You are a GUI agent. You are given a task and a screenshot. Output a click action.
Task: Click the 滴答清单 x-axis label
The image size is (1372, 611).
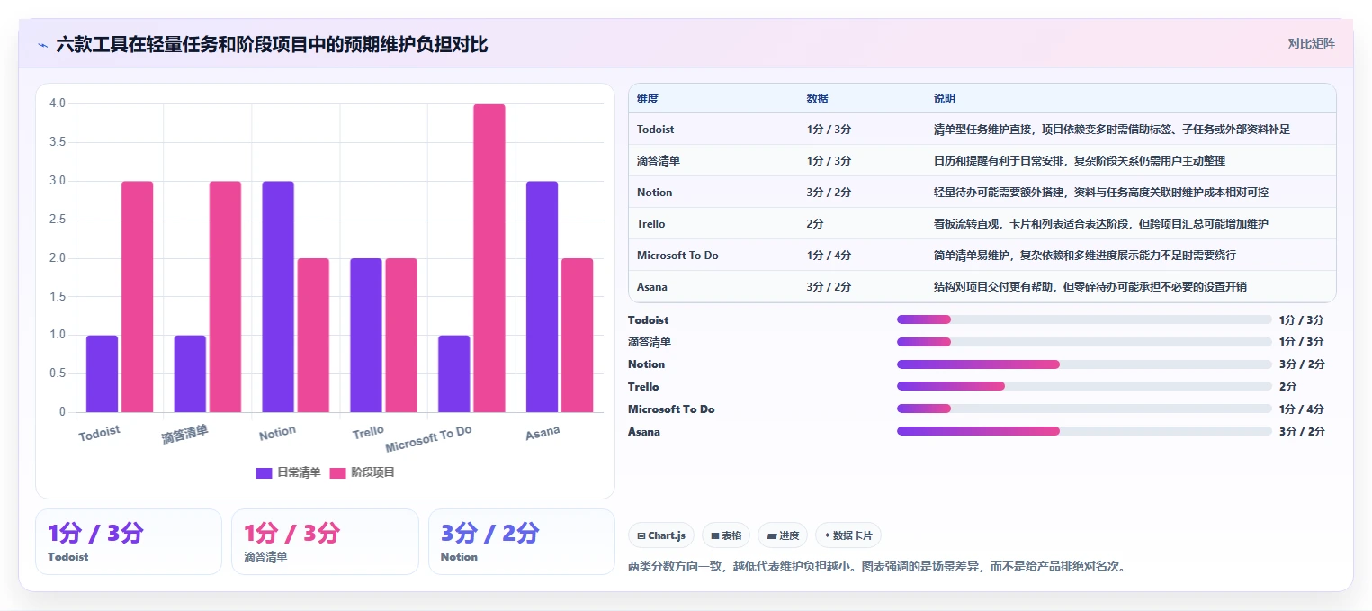pyautogui.click(x=185, y=435)
